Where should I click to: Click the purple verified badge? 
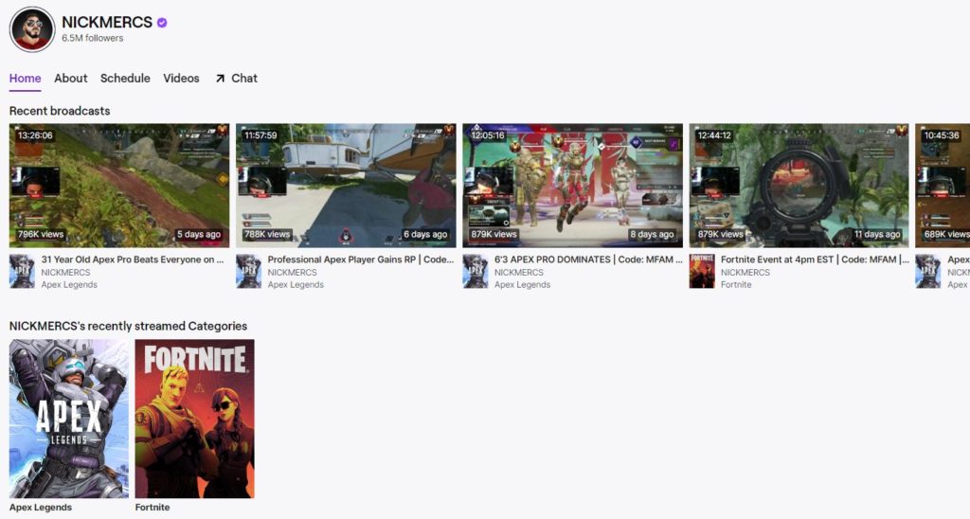(162, 23)
